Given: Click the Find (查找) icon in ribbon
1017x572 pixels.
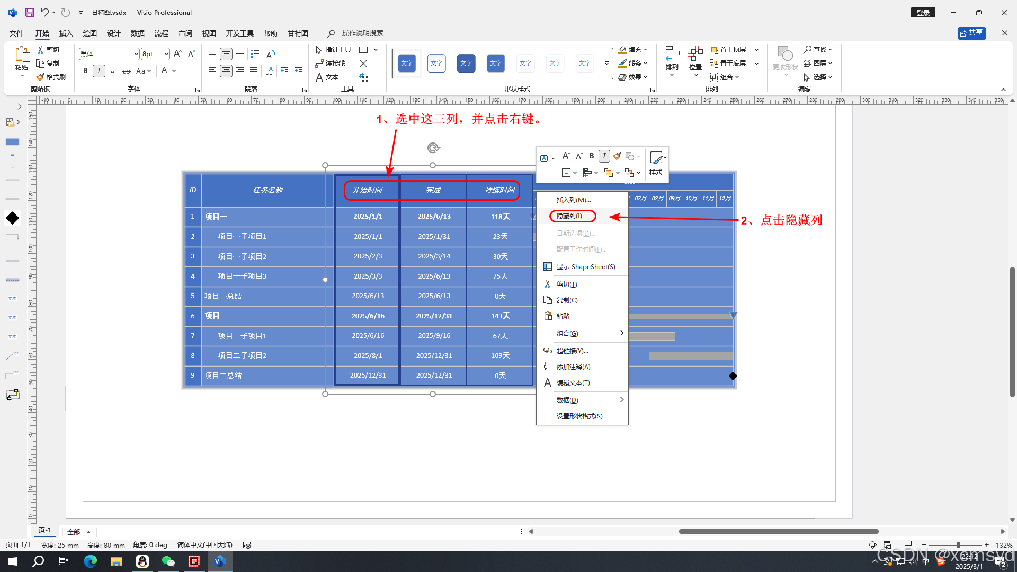Looking at the screenshot, I should pos(807,50).
